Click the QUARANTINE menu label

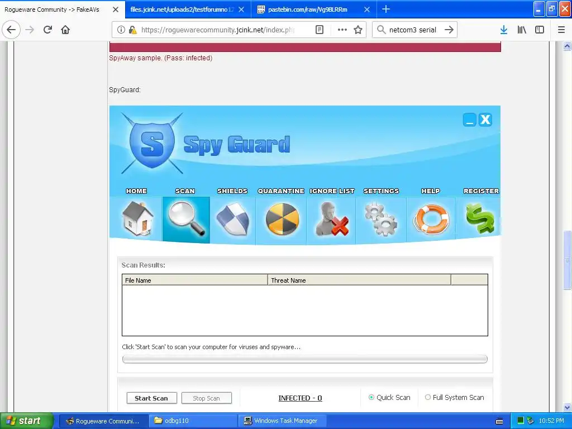(281, 191)
